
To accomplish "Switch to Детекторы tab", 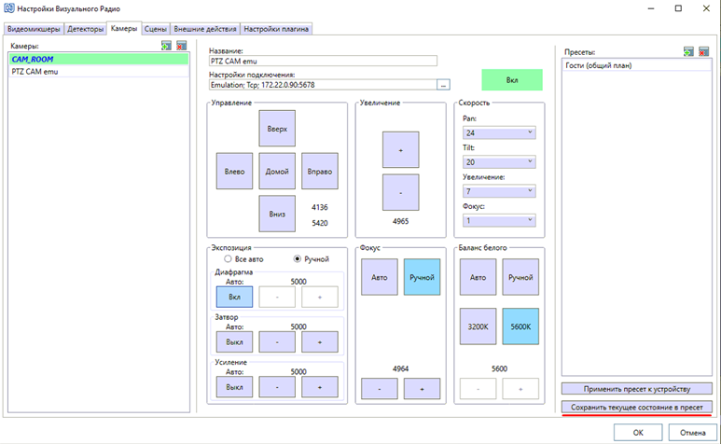I will tap(86, 29).
